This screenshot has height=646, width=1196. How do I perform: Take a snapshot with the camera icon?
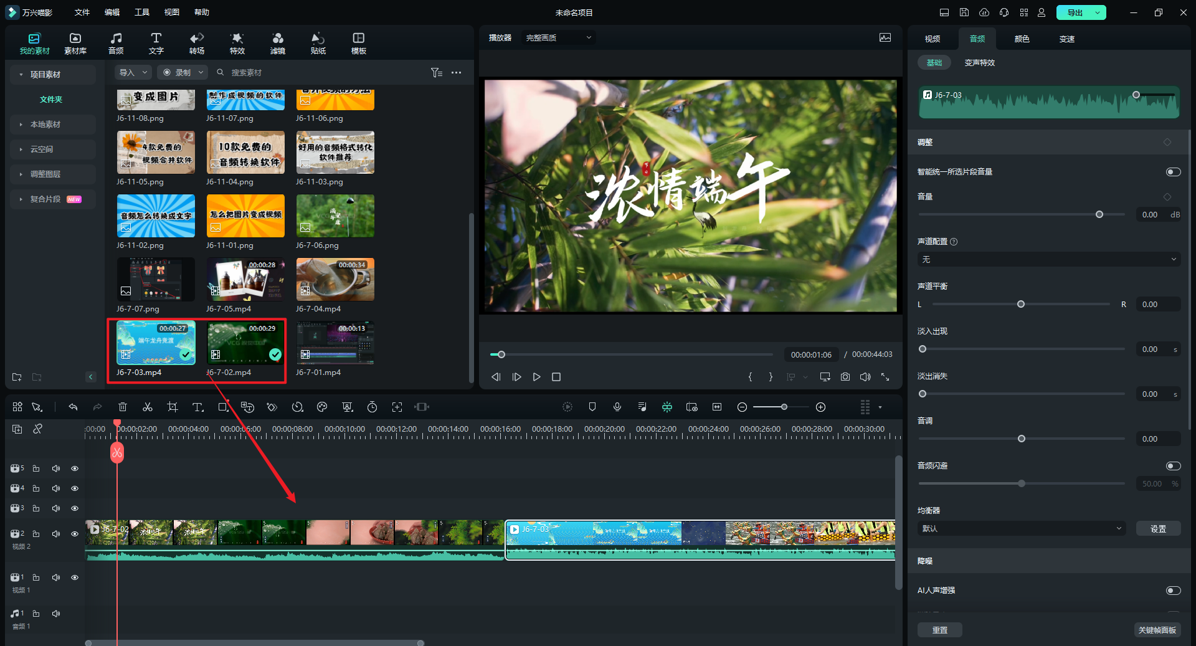click(x=845, y=377)
